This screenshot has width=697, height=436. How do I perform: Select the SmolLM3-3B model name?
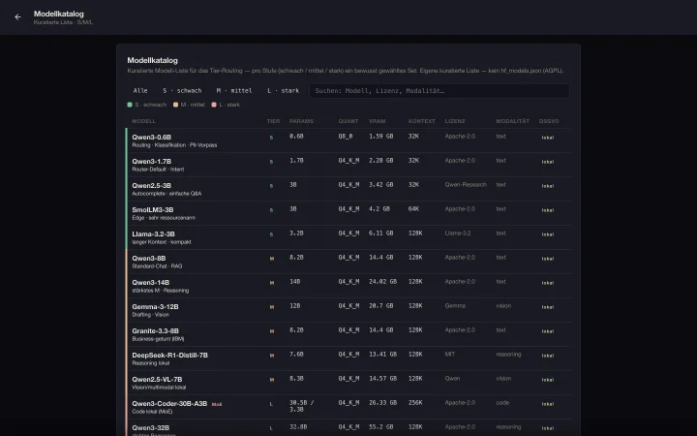[153, 209]
